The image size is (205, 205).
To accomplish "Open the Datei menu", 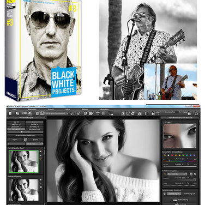I will 14,110.
